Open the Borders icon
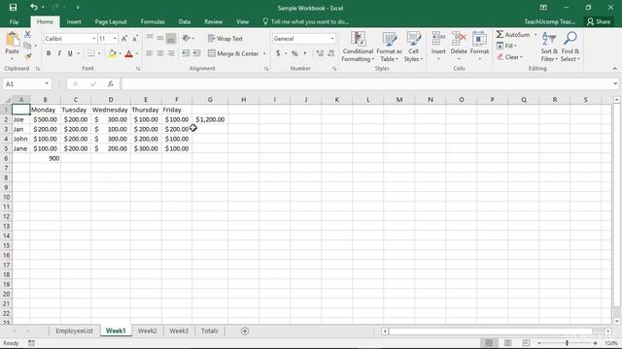The height and width of the screenshot is (349, 622). pos(90,53)
